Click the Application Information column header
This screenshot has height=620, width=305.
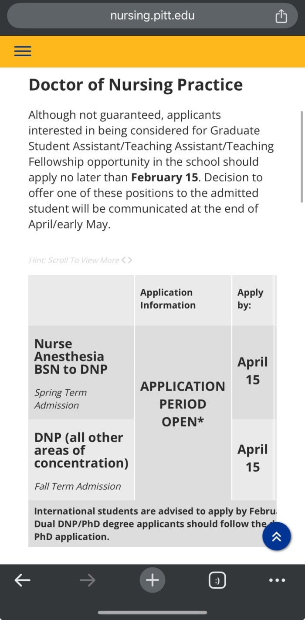[x=168, y=299]
